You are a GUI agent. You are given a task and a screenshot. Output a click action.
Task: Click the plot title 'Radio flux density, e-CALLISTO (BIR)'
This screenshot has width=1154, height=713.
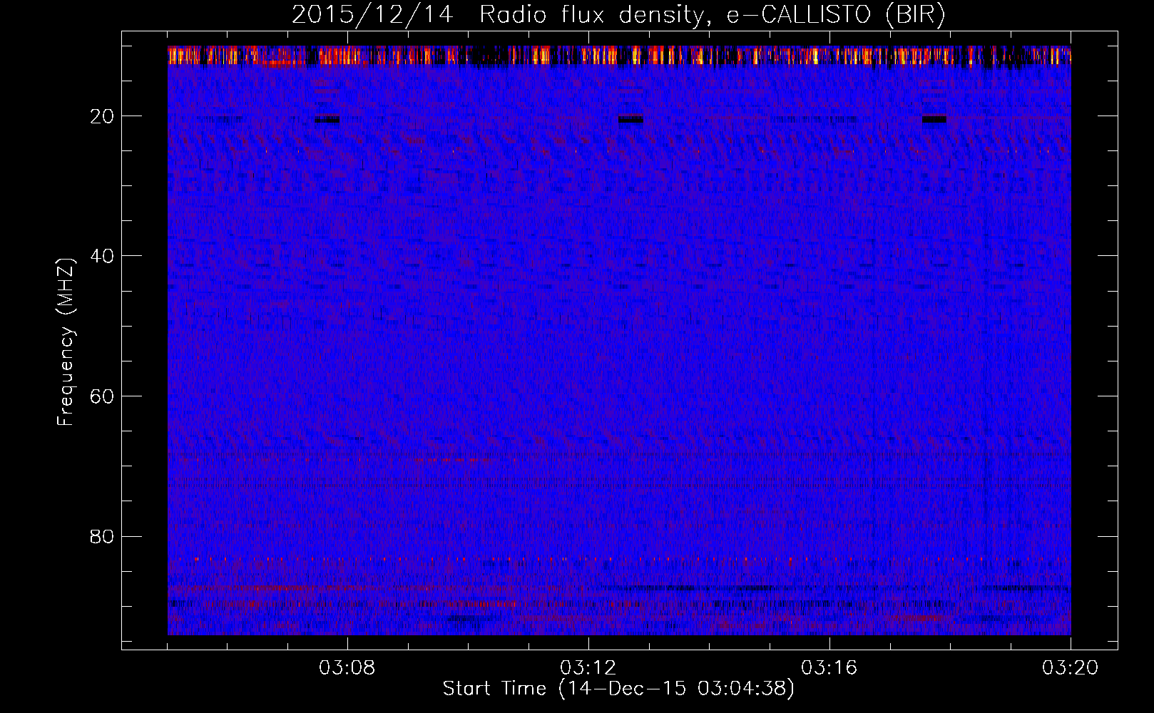712,14
